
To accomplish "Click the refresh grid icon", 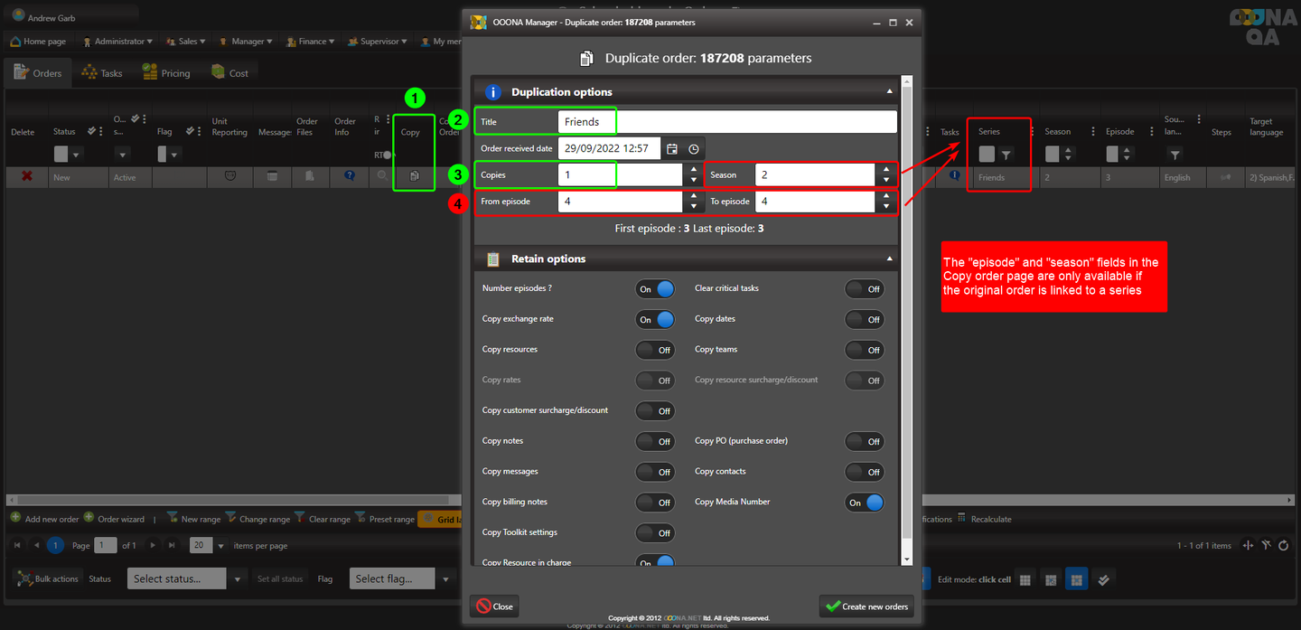I will pyautogui.click(x=1283, y=545).
